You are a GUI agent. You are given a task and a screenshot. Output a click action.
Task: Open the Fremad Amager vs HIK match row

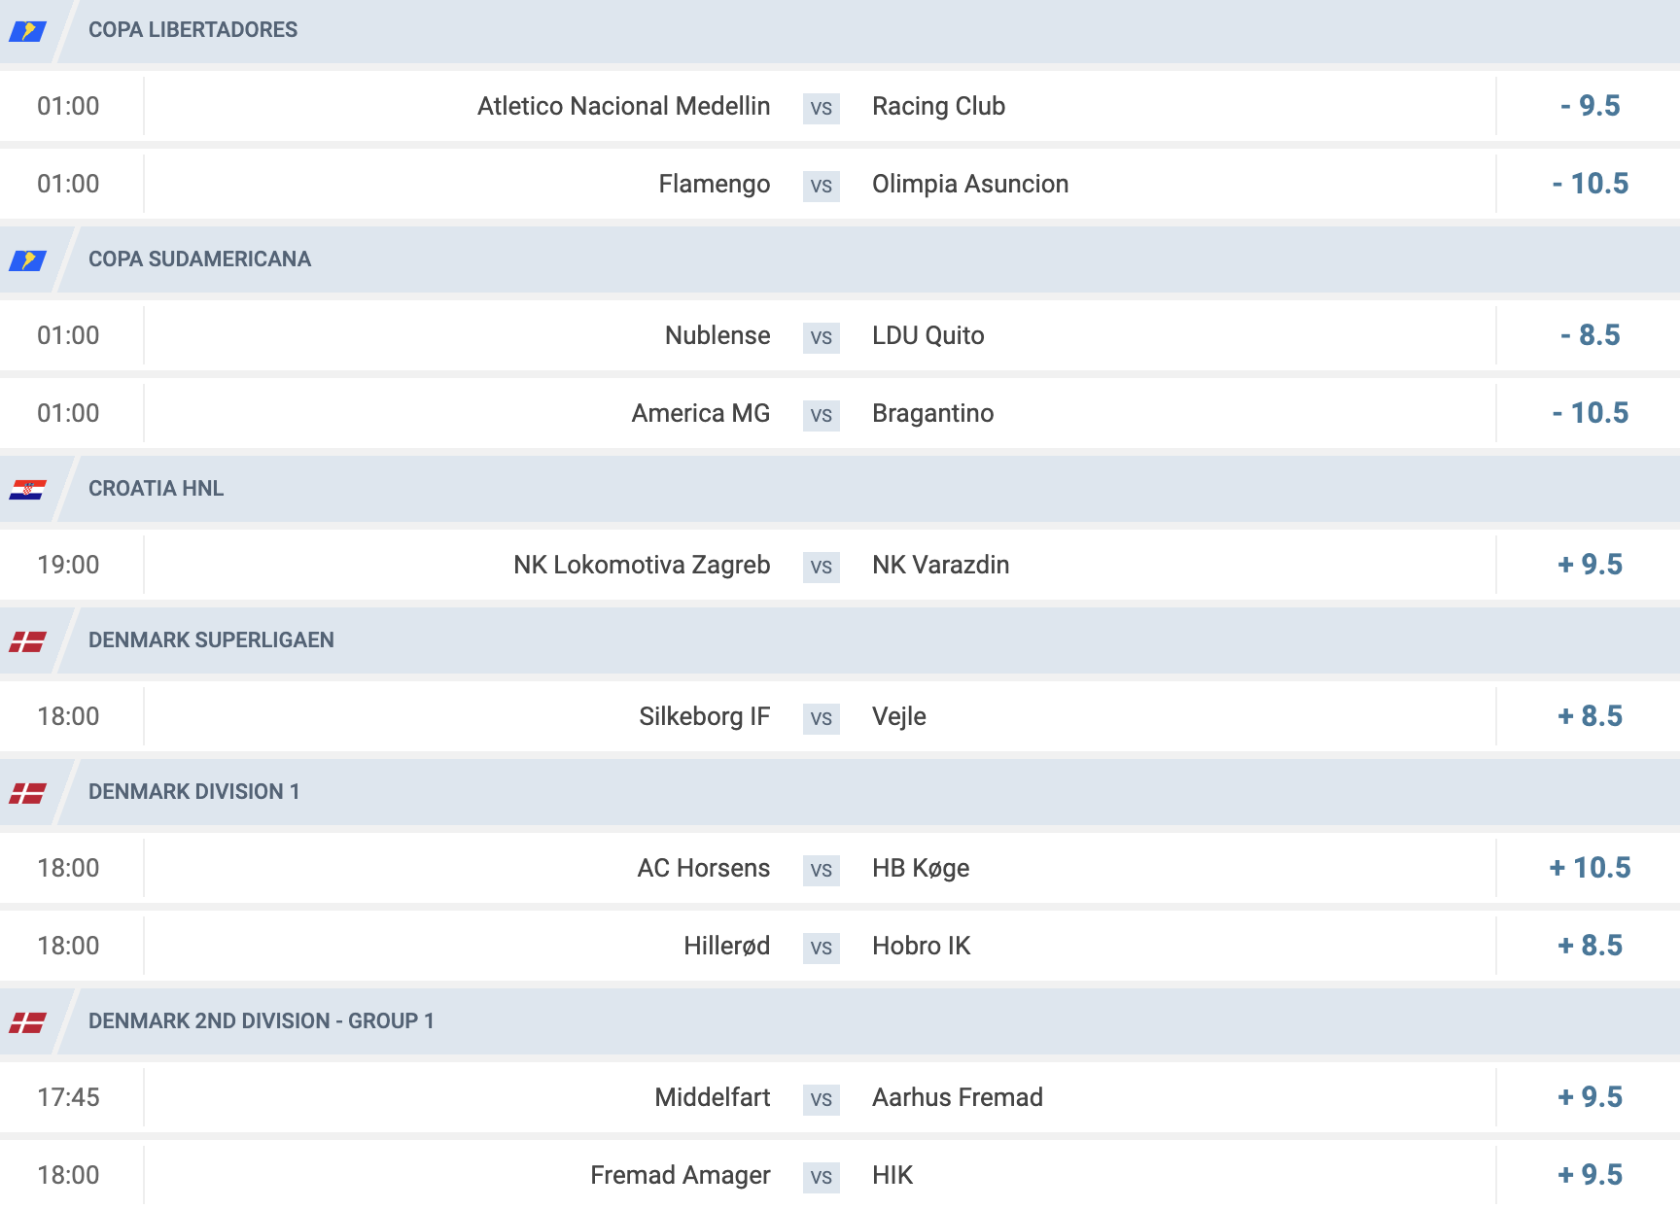(840, 1175)
